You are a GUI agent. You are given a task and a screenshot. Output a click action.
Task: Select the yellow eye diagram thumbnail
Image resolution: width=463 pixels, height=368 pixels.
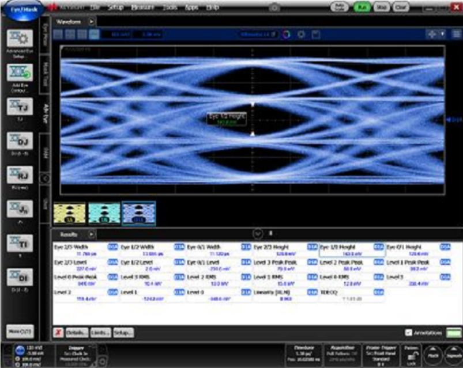(69, 213)
